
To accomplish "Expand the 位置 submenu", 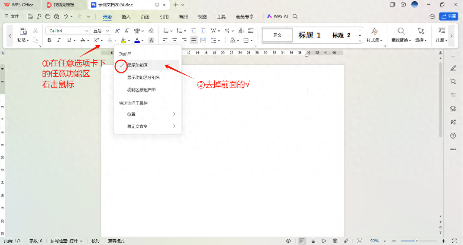I will tap(147, 114).
